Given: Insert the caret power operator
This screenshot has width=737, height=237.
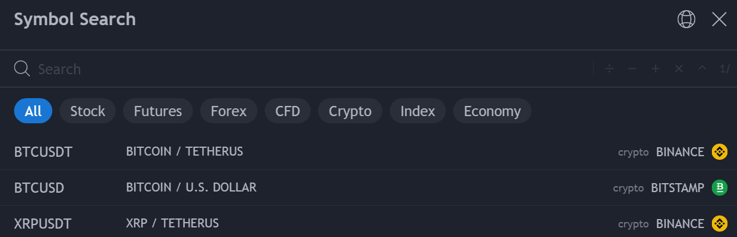Looking at the screenshot, I should [x=702, y=69].
